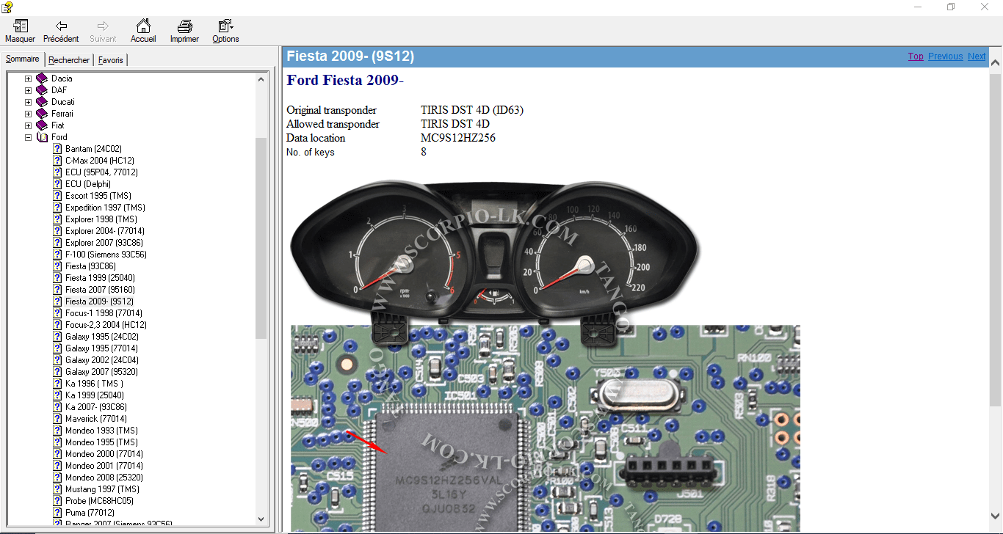1003x534 pixels.
Task: Switch to the Favoris tab
Action: 110,59
